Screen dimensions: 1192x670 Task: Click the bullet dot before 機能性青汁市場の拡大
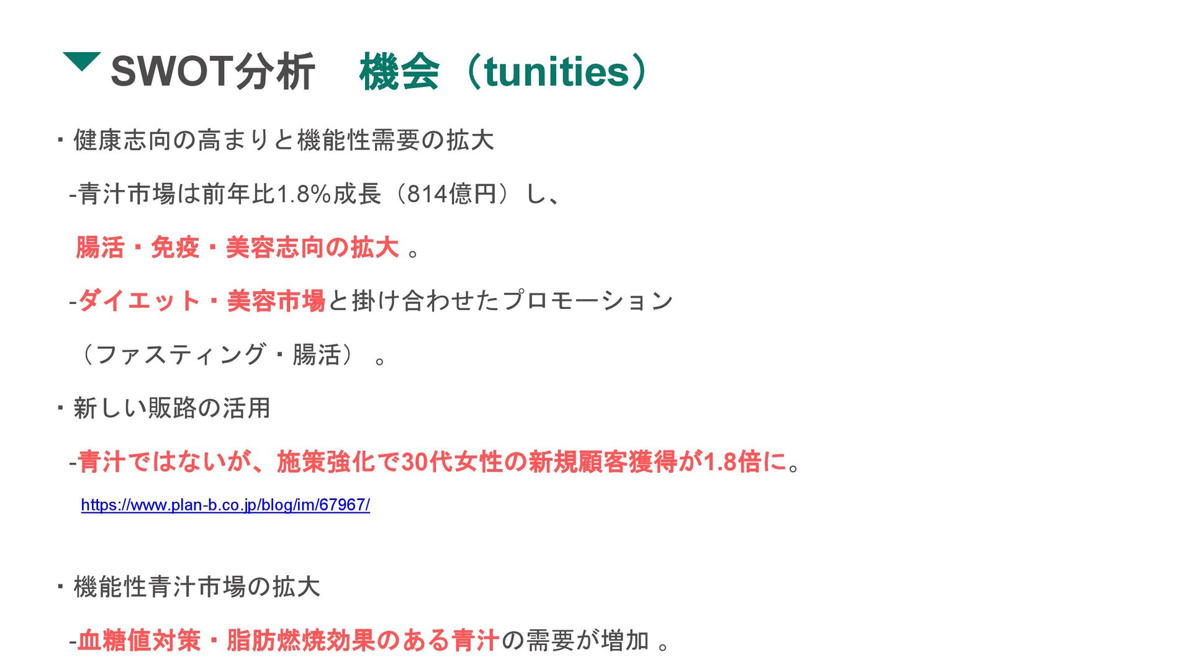coord(60,586)
